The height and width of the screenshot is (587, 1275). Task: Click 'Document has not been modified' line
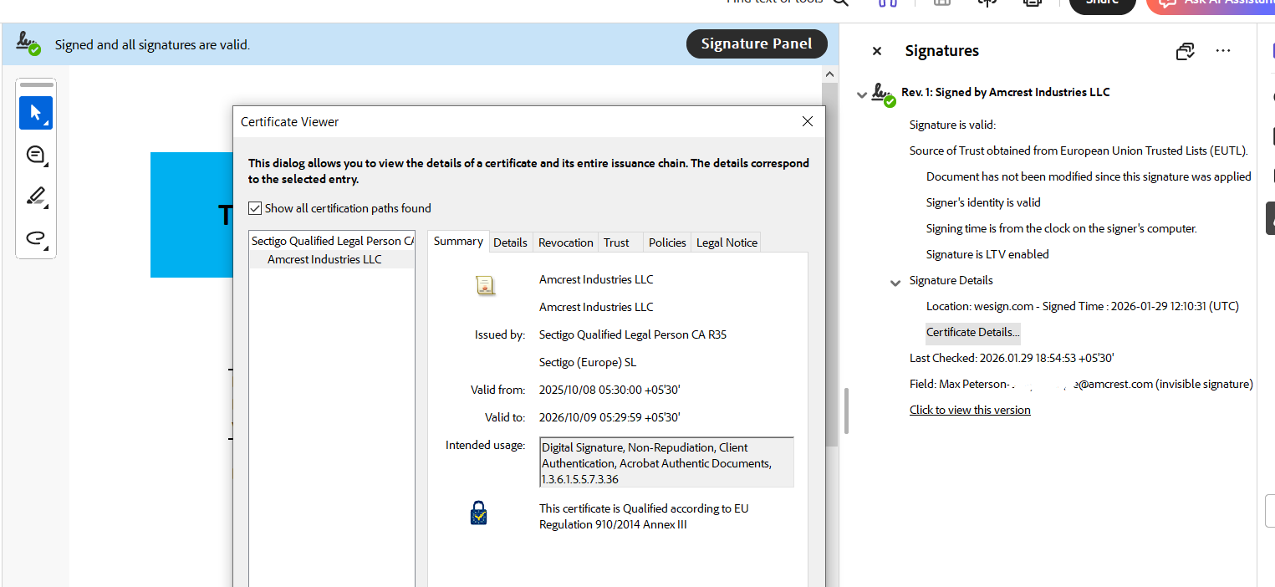1089,176
